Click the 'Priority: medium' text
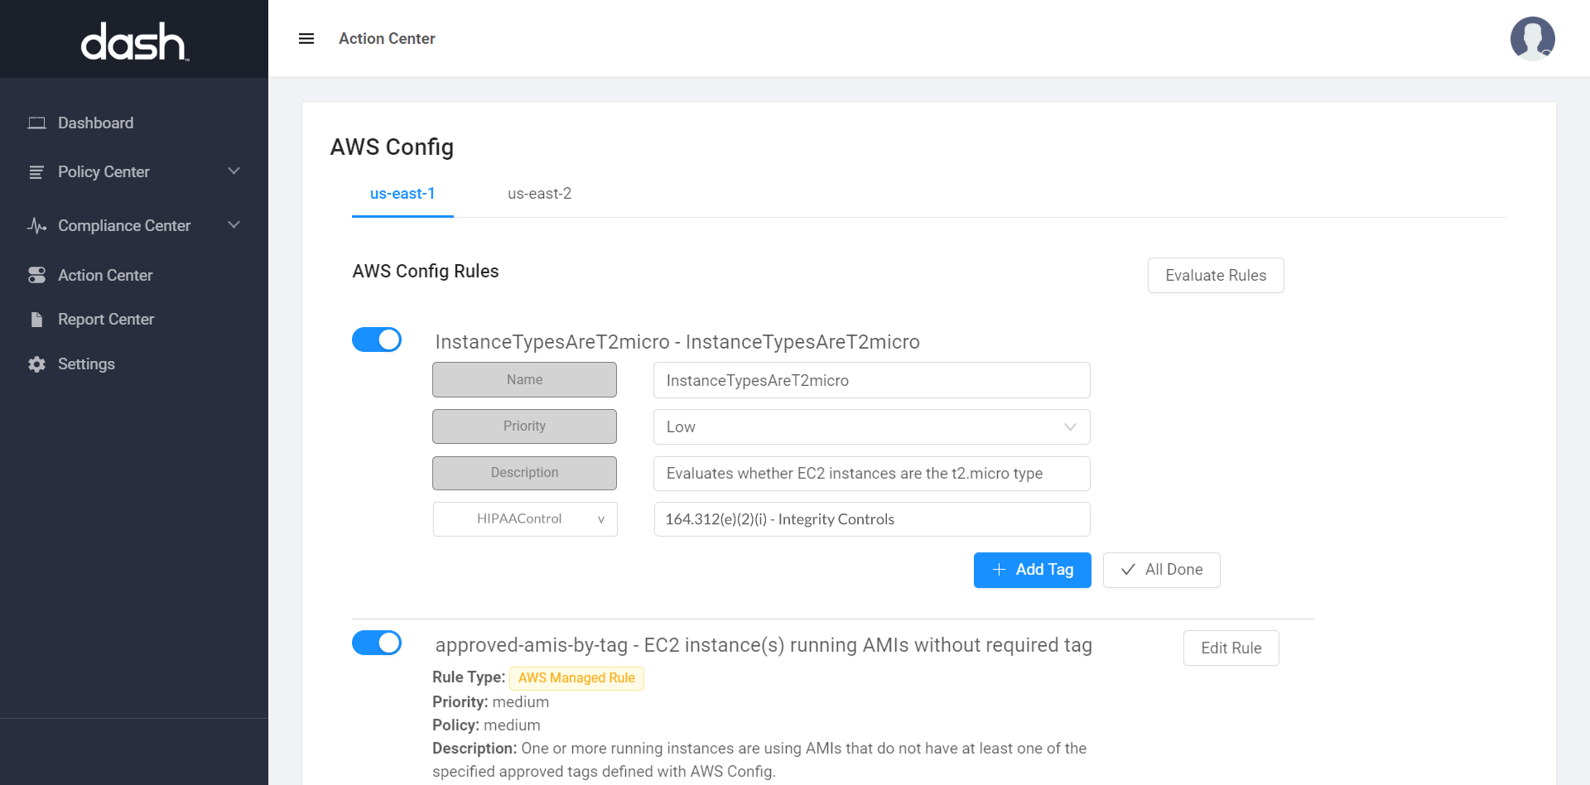 pos(490,702)
